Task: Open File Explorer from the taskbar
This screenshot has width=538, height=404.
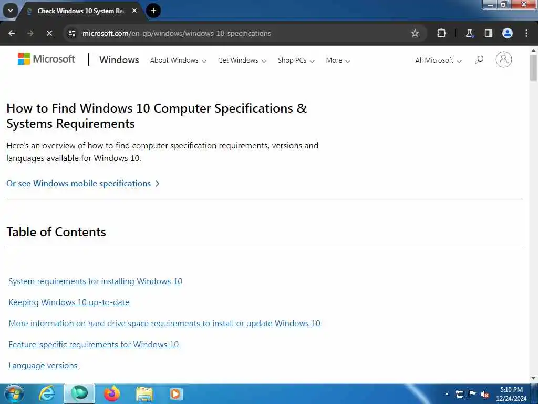Action: tap(144, 393)
